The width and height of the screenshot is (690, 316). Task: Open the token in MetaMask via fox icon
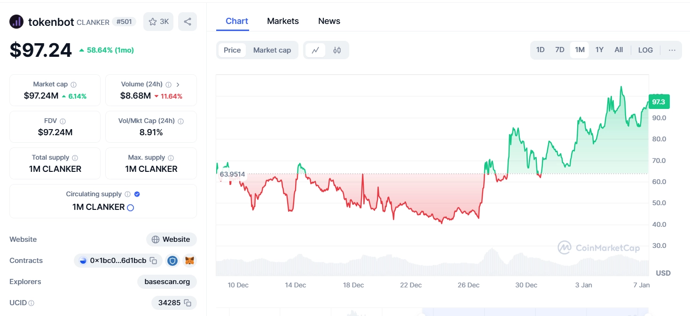[189, 260]
